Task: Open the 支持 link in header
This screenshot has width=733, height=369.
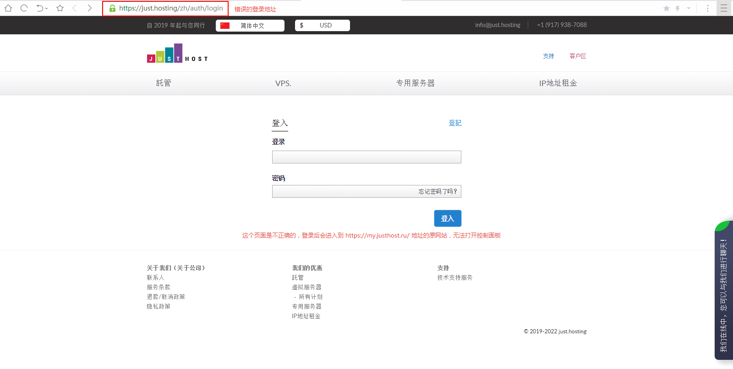Action: coord(548,56)
